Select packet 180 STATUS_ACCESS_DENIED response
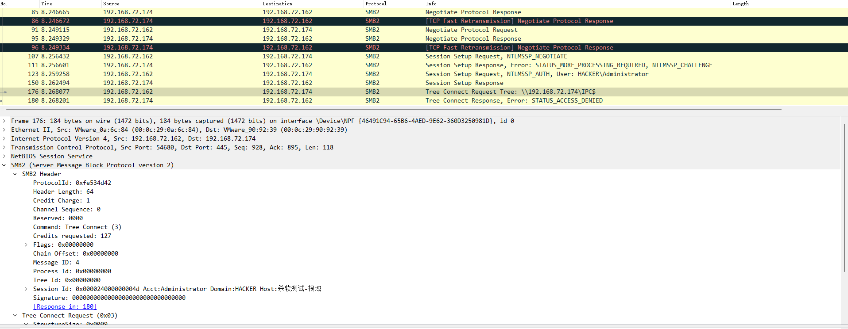 pyautogui.click(x=424, y=100)
